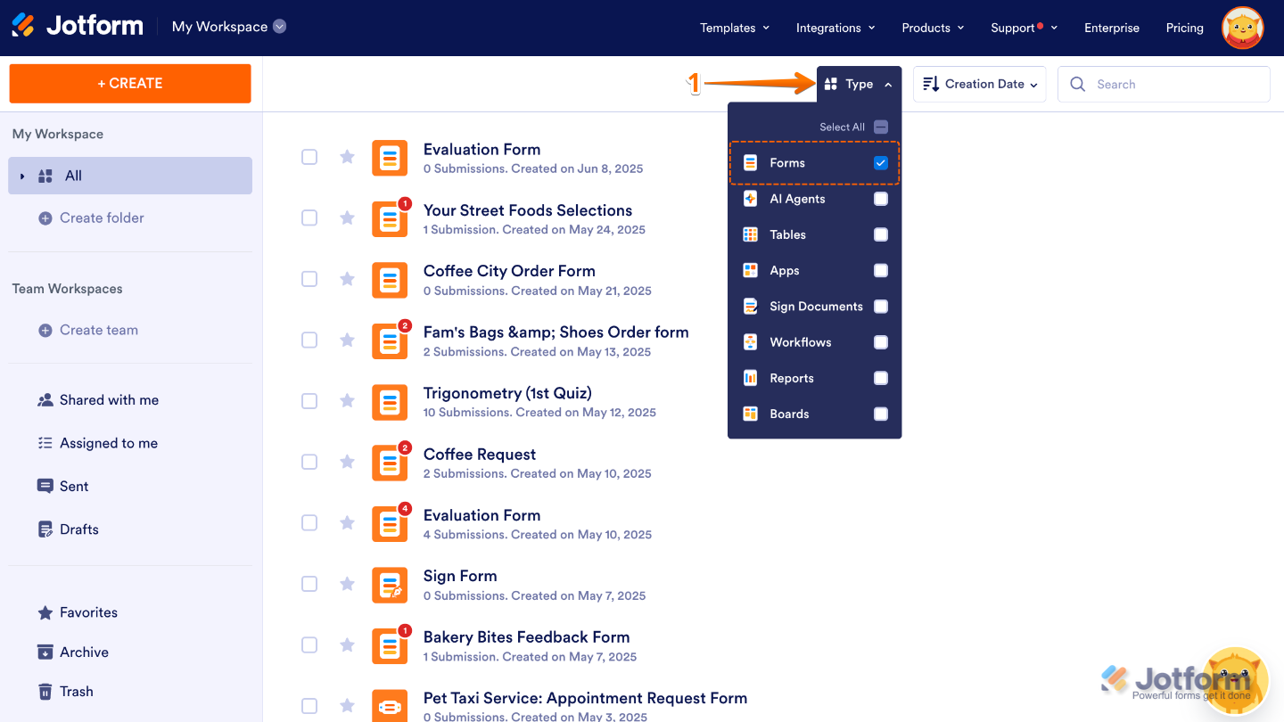The width and height of the screenshot is (1284, 722).
Task: Enable the Apps type checkbox
Action: pos(880,270)
